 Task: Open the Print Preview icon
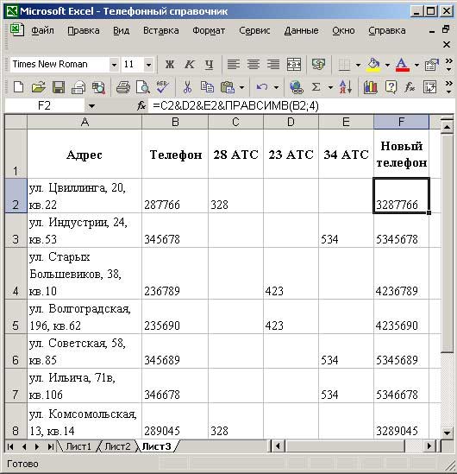(143, 87)
